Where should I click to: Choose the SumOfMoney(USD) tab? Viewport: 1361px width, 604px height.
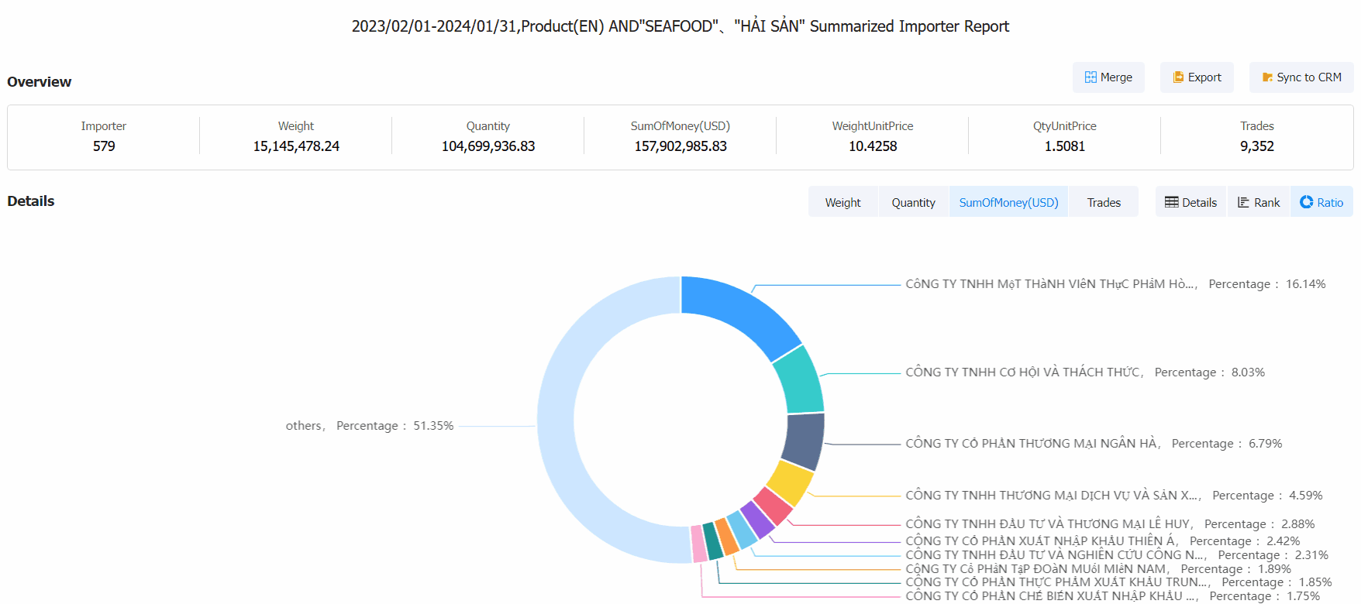tap(1008, 202)
